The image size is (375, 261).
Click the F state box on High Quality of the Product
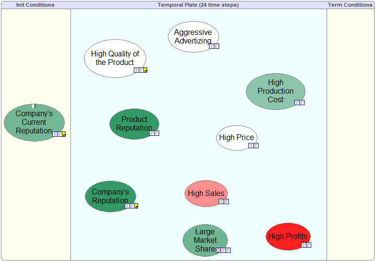tap(141, 70)
